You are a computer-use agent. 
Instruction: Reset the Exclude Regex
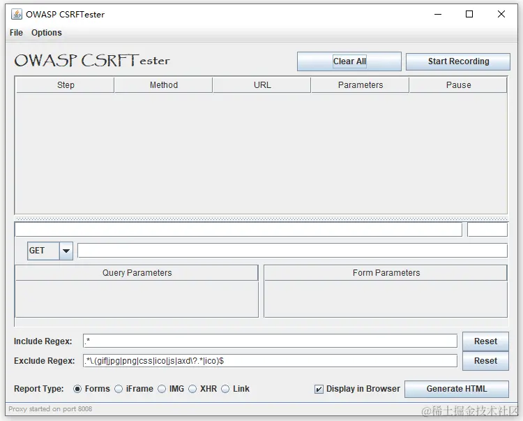tap(485, 361)
